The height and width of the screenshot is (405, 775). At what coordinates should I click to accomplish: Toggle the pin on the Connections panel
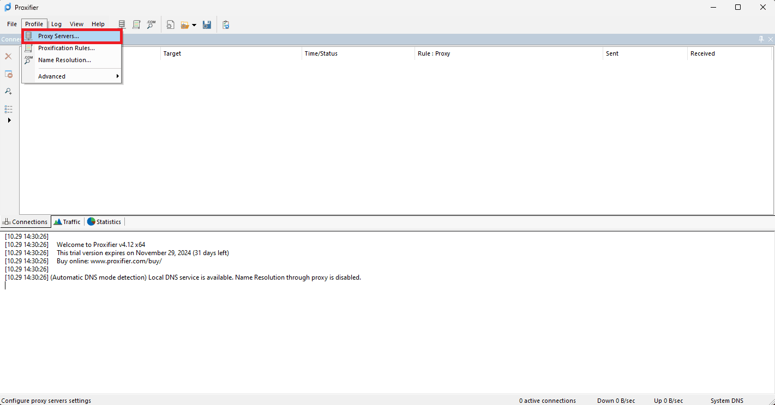click(761, 39)
